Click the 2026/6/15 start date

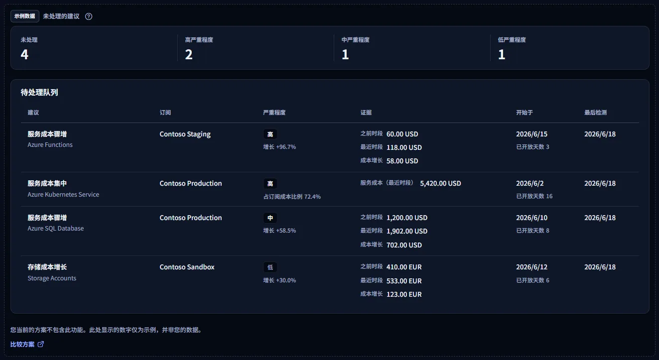pyautogui.click(x=532, y=134)
